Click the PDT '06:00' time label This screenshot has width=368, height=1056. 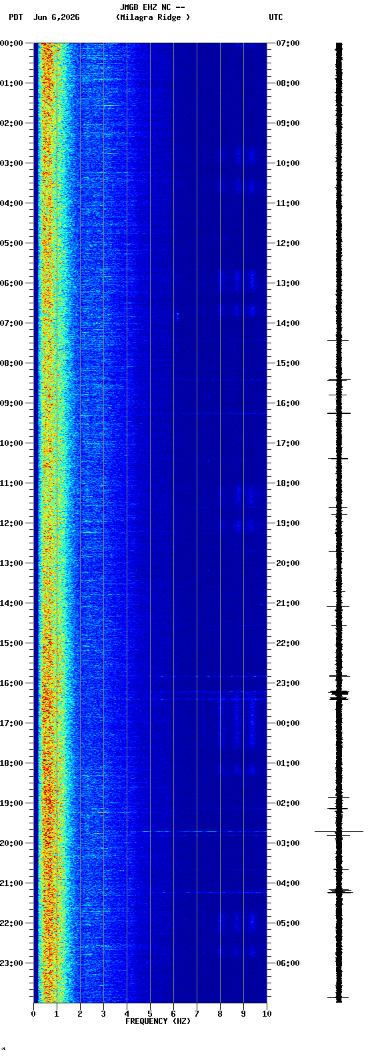[12, 283]
